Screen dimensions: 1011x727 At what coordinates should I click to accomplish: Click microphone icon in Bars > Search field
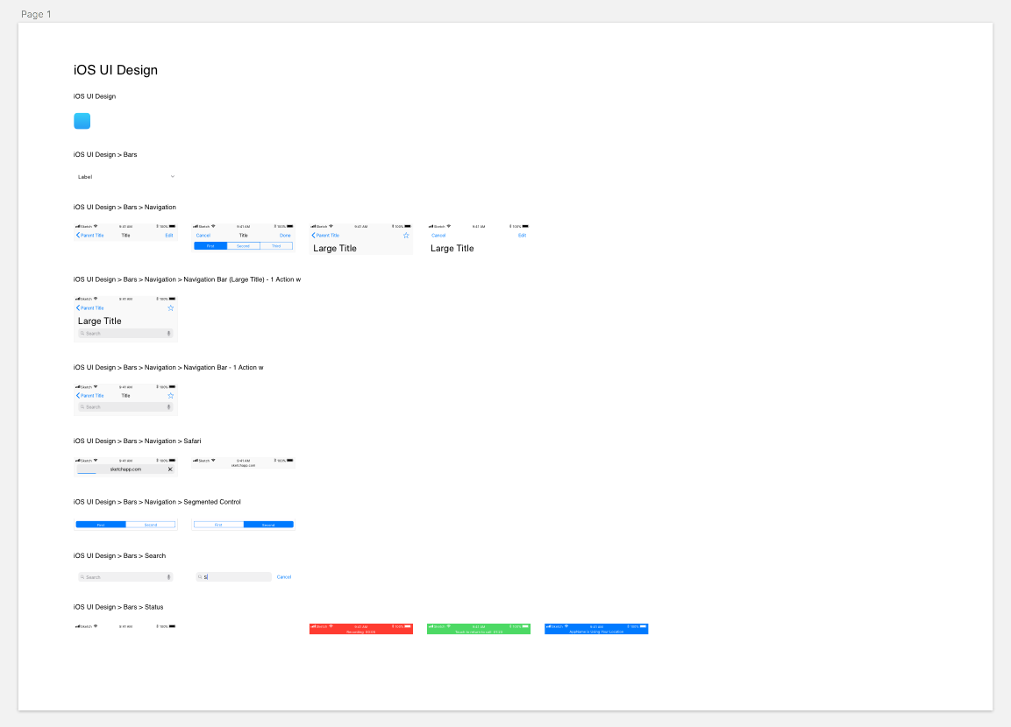(x=169, y=577)
